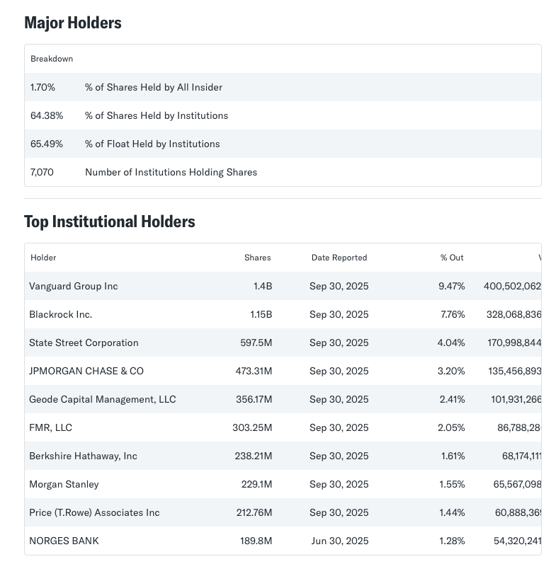Select Geode Capital Management, LLC
This screenshot has height=564, width=556.
click(x=103, y=399)
